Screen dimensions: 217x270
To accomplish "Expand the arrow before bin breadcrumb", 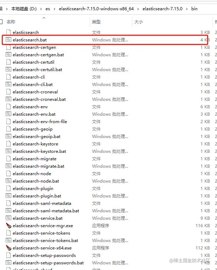I will 187,9.
